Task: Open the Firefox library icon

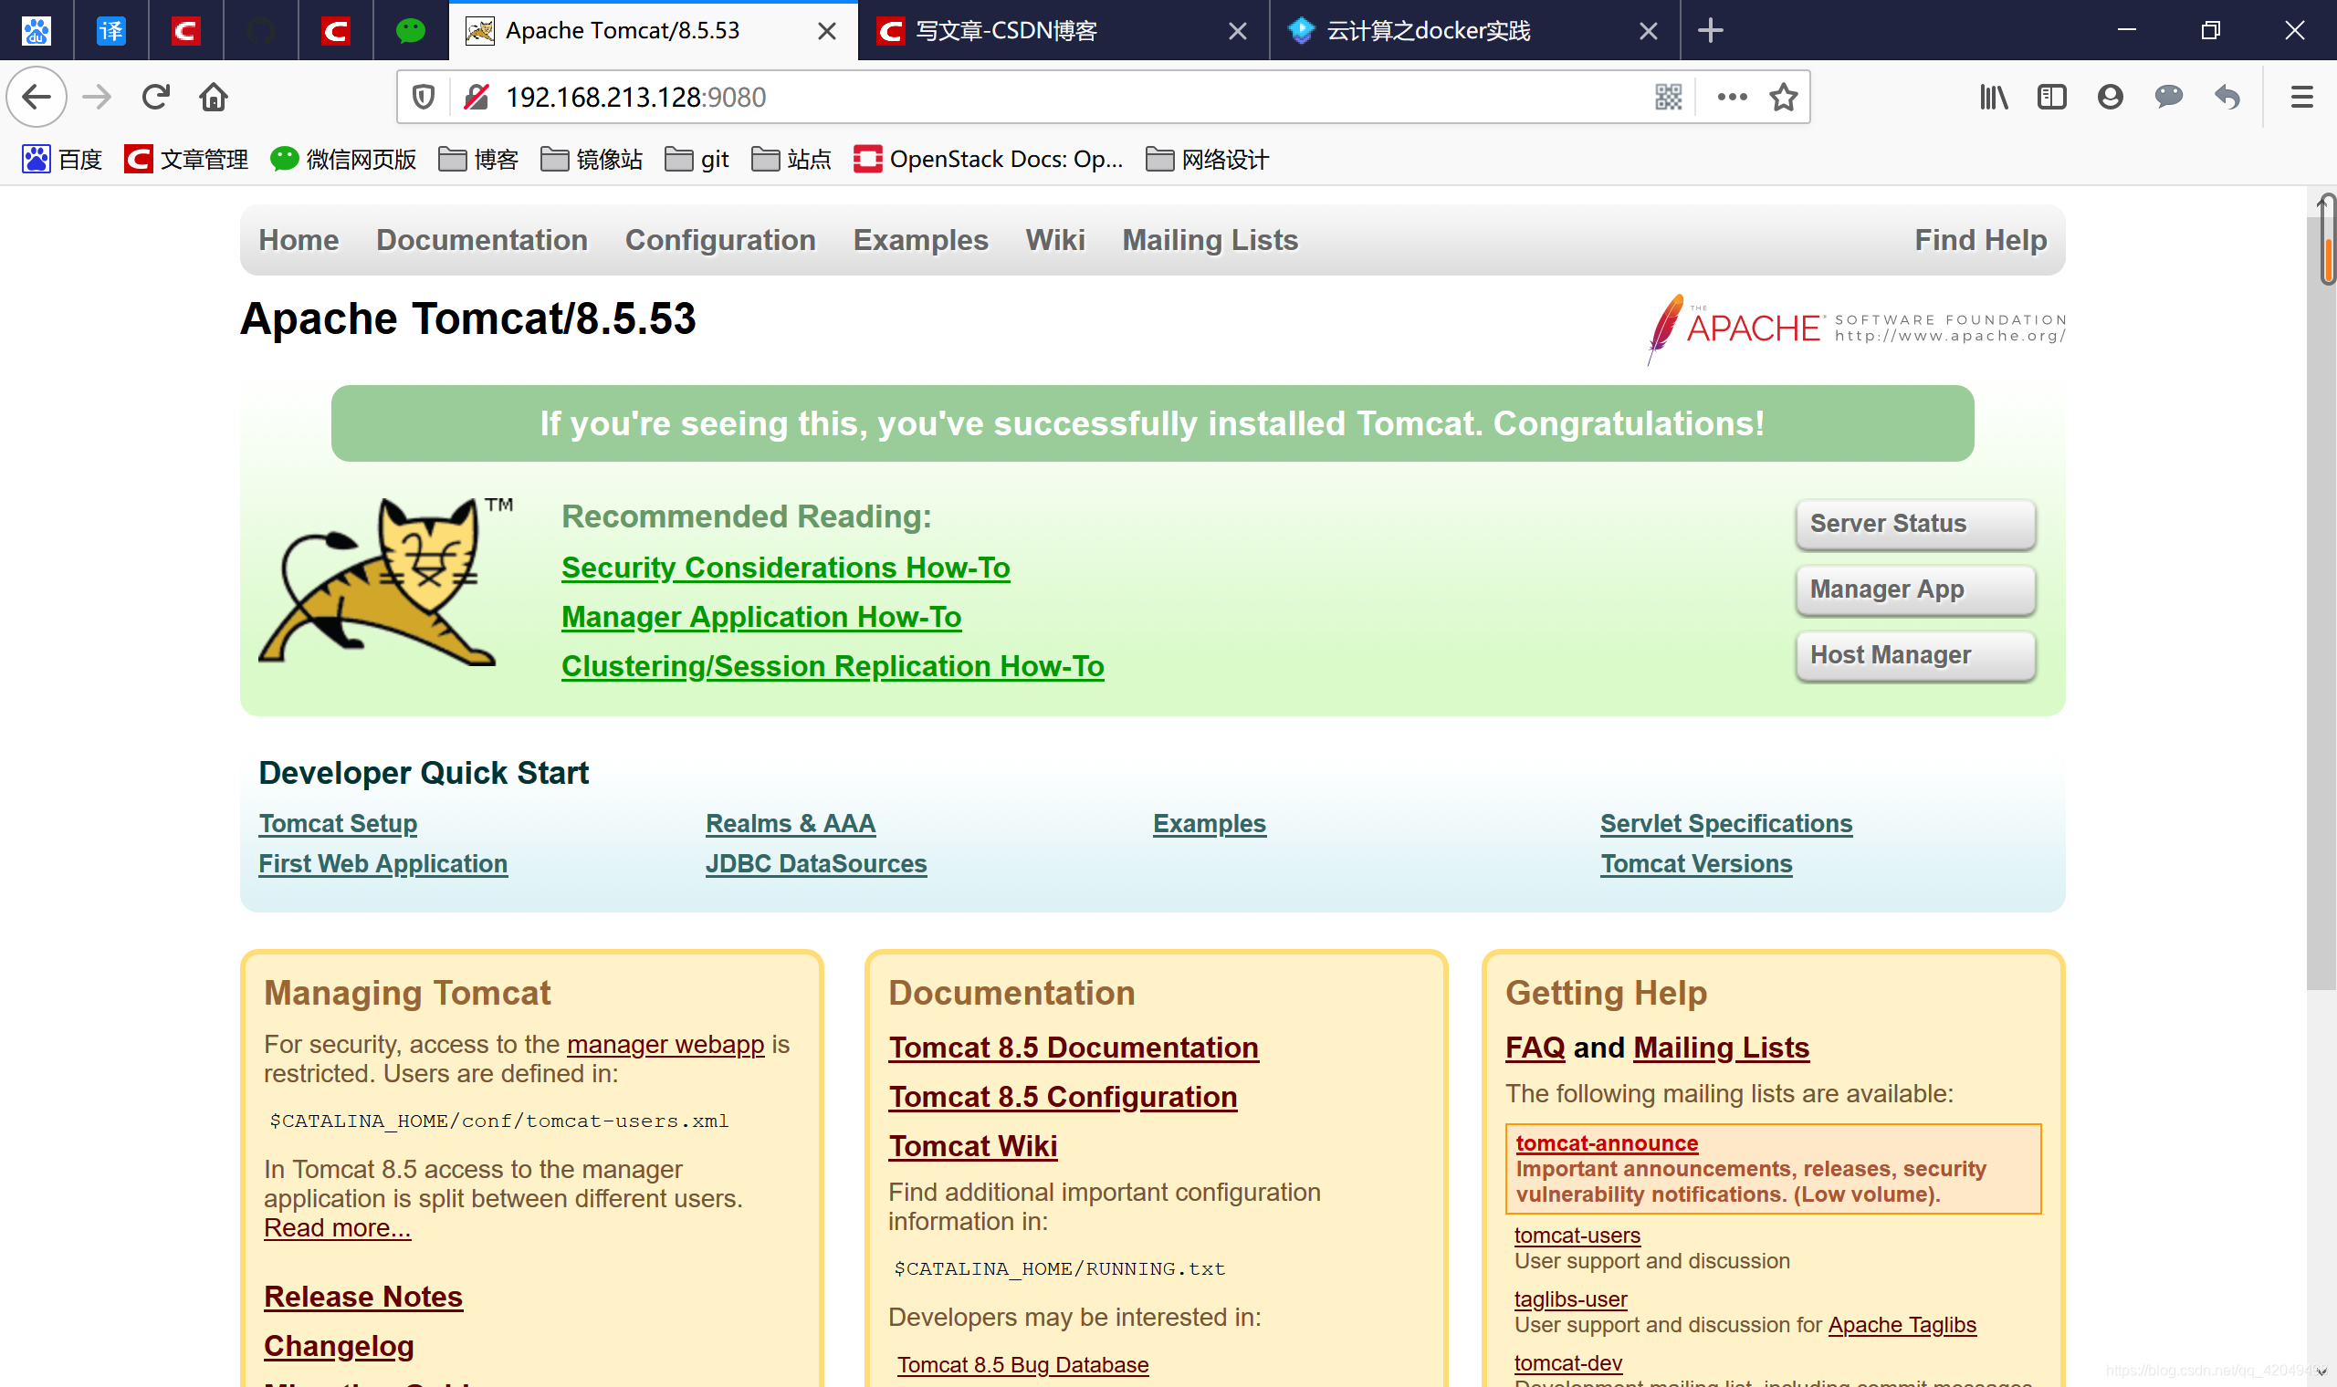Action: coord(1993,98)
